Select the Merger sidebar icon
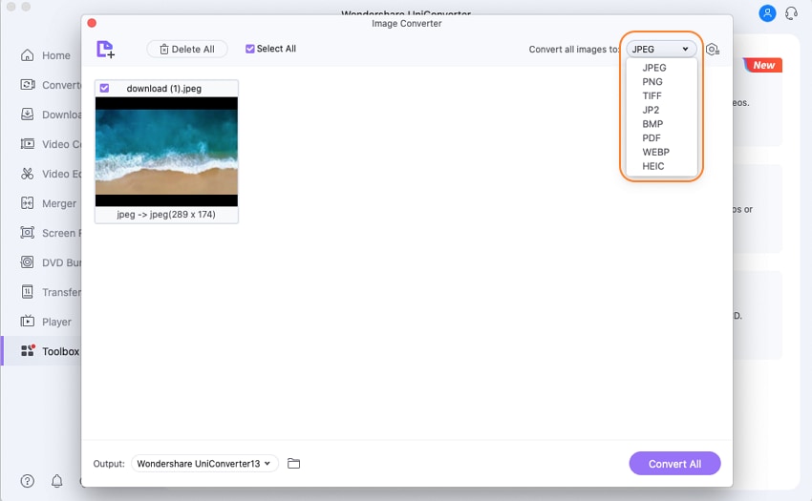This screenshot has width=812, height=501. coord(28,203)
